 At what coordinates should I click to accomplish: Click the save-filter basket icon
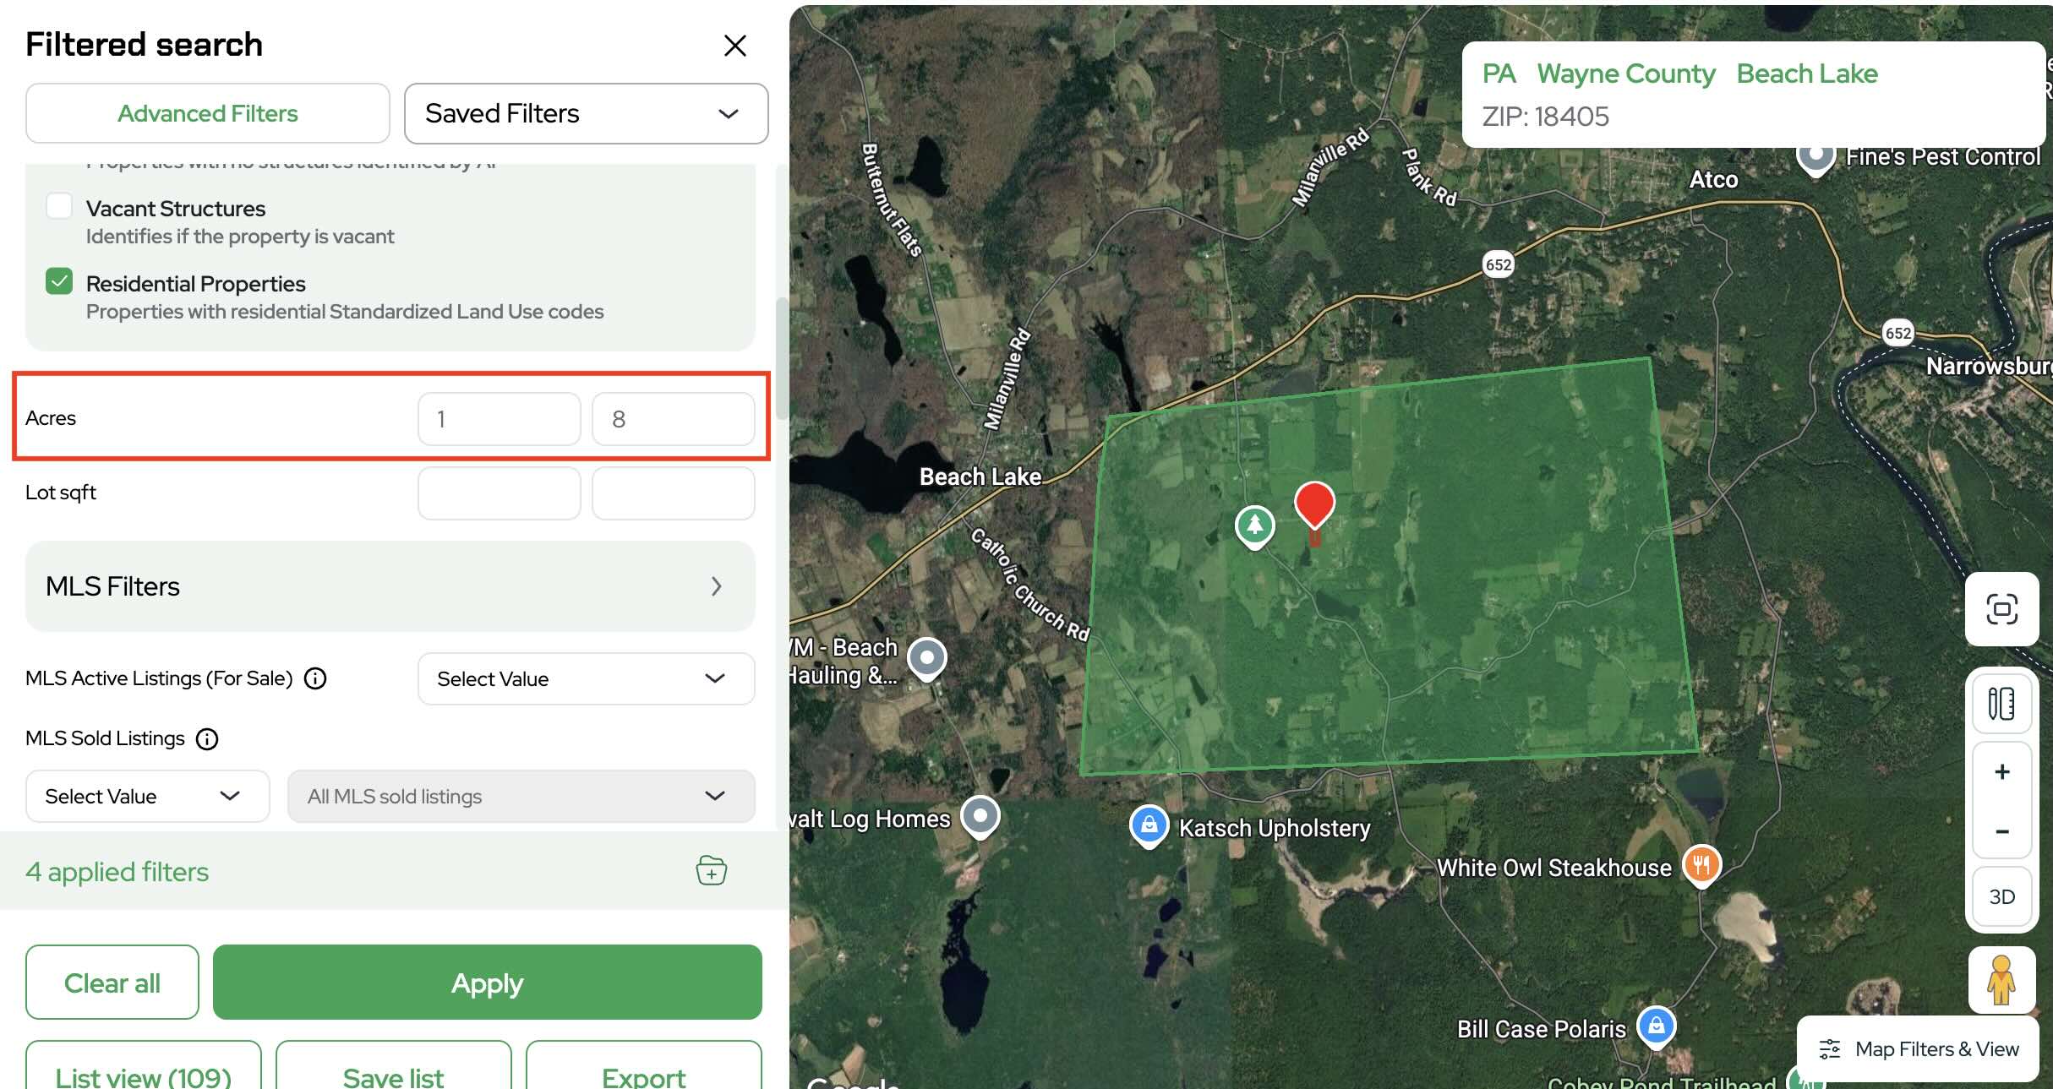[x=711, y=870]
